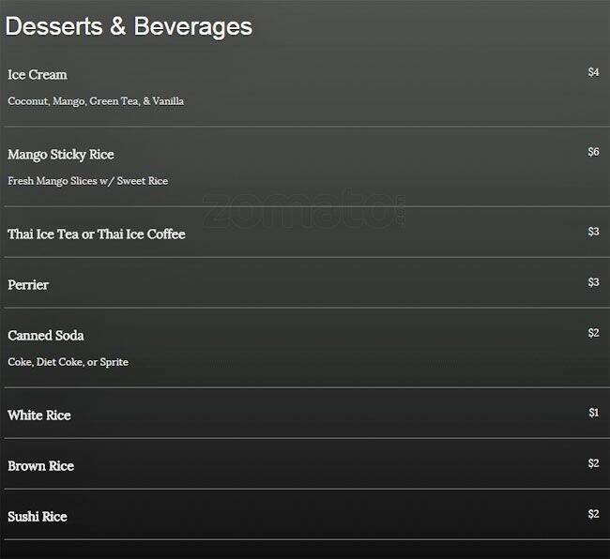Click the Coke, Diet Coke, or Sprite text
This screenshot has height=559, width=610.
click(69, 362)
